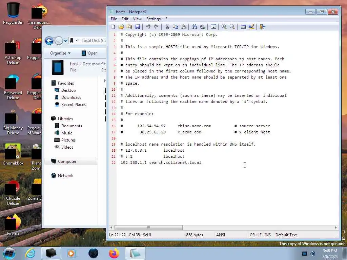Toggle INS insert mode in status bar
347x260 pixels.
268,235
